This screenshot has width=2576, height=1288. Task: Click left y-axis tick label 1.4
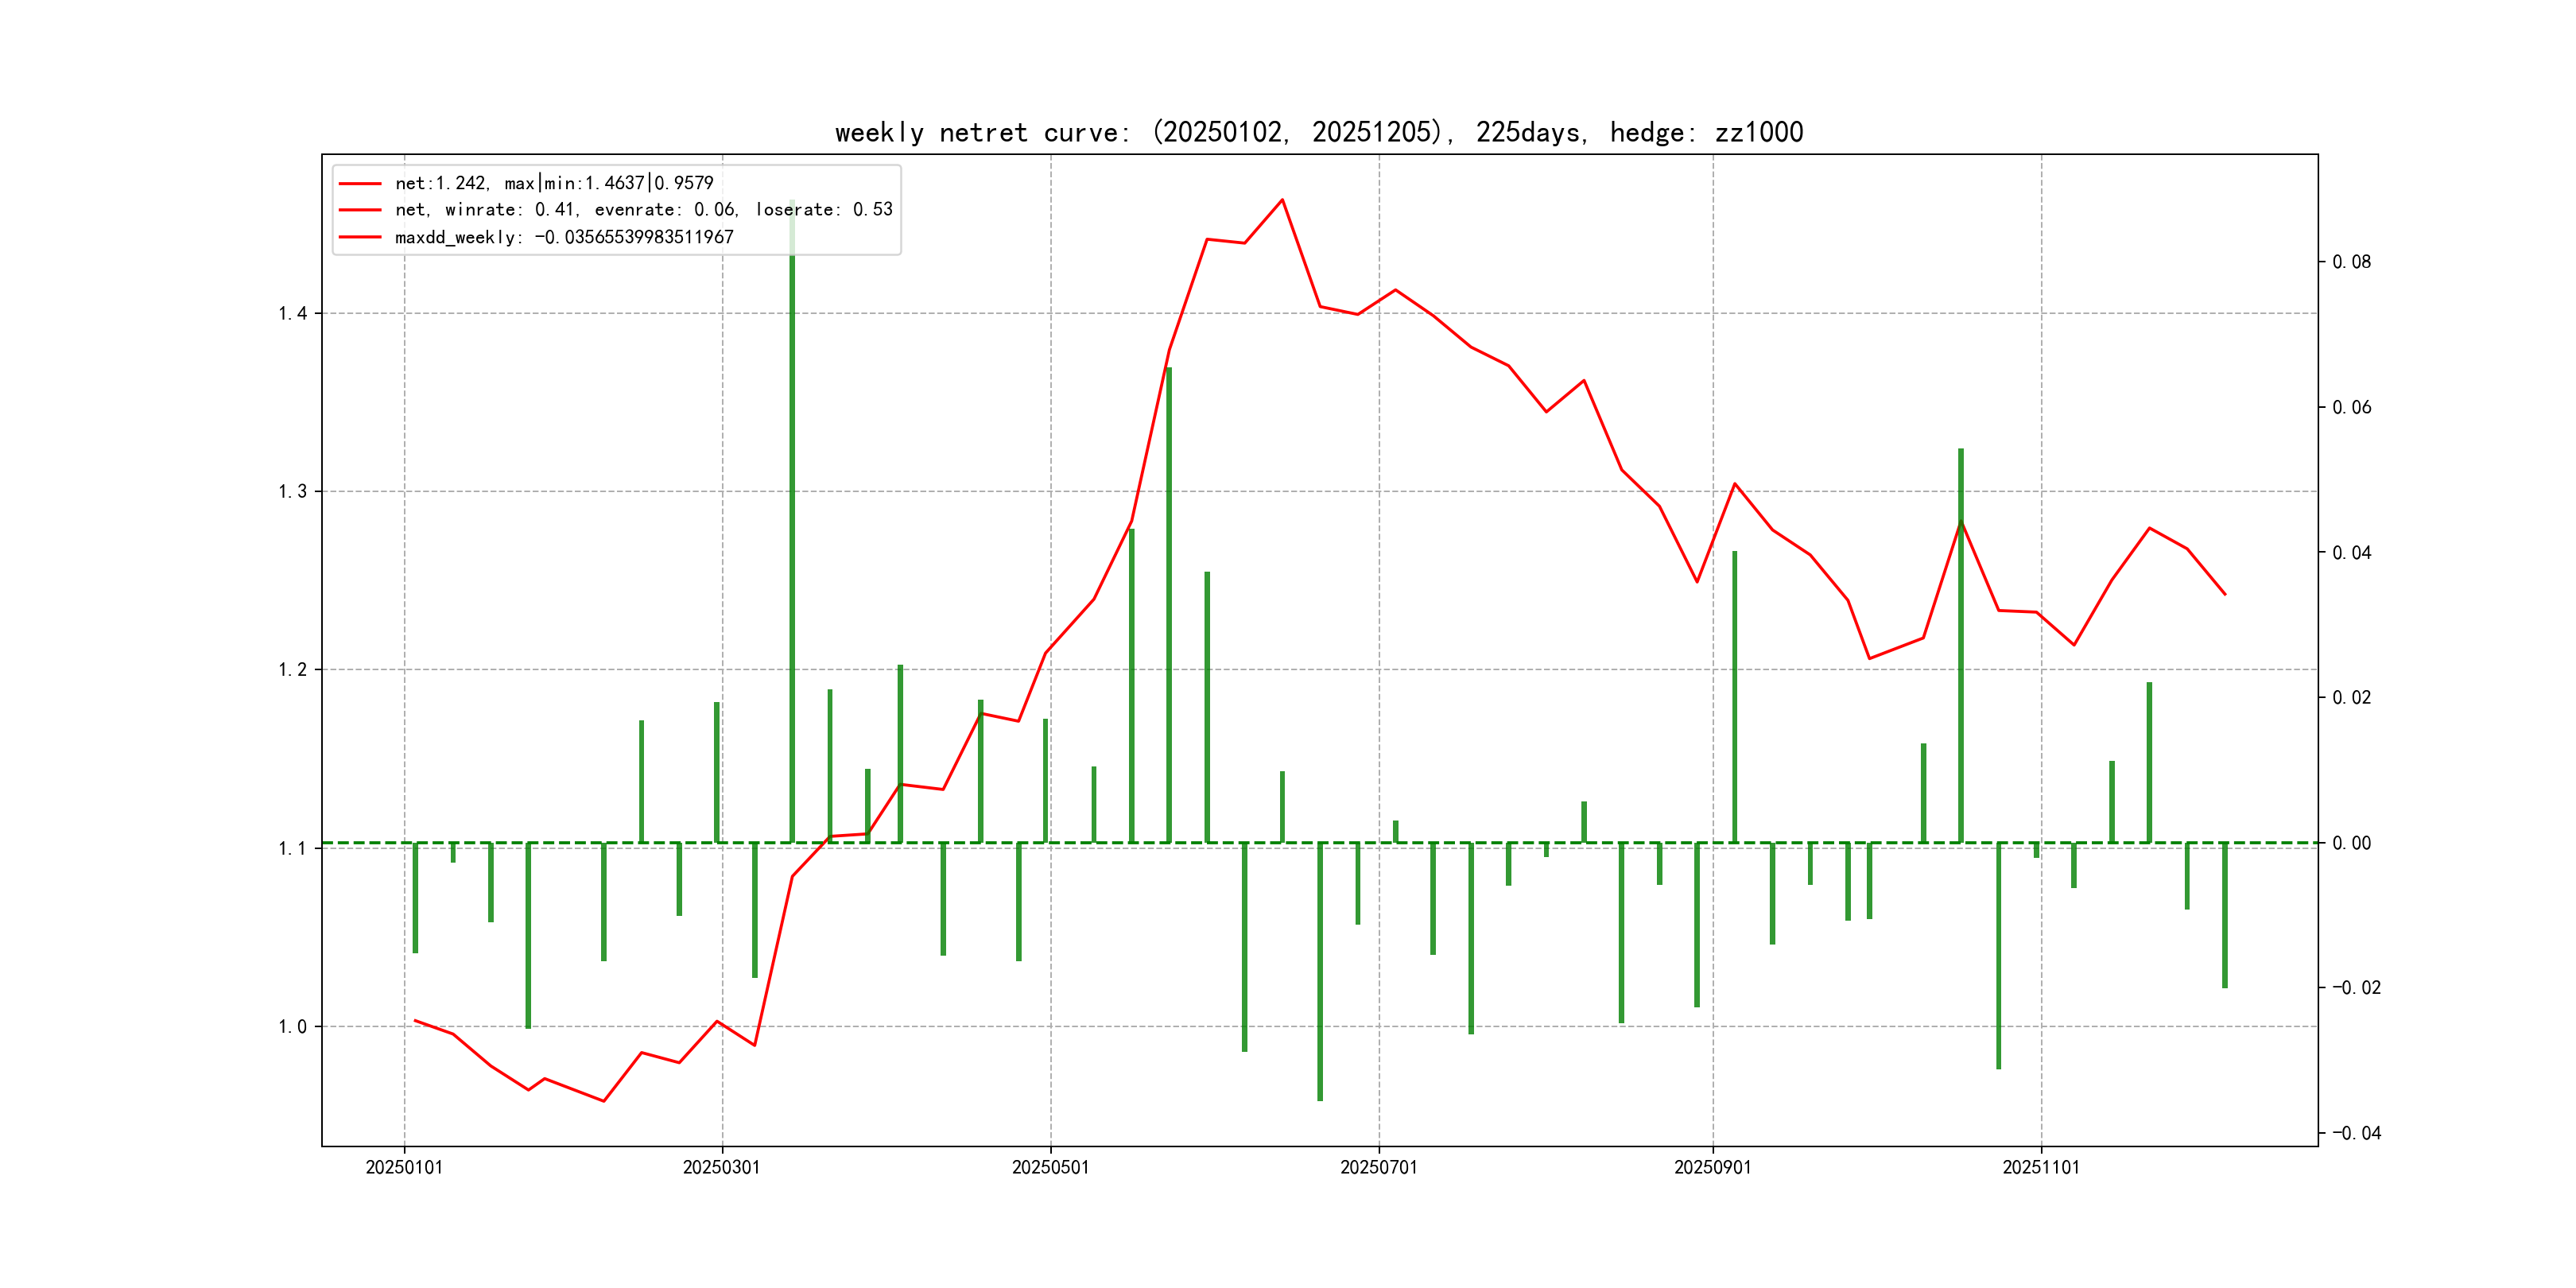click(293, 314)
